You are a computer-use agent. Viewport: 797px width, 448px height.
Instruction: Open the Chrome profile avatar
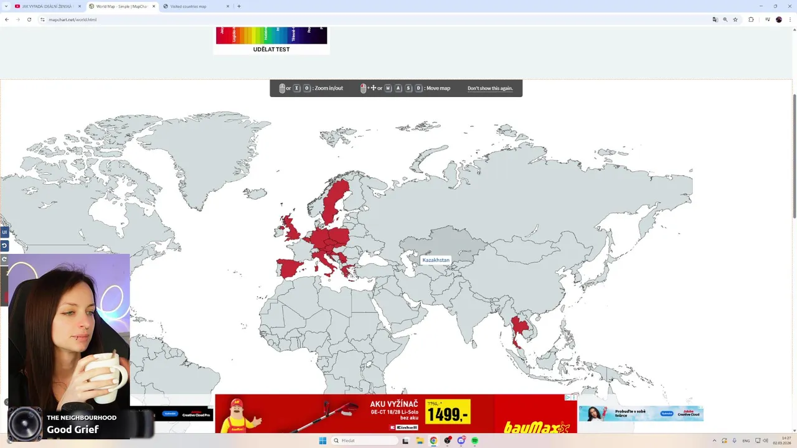[779, 19]
